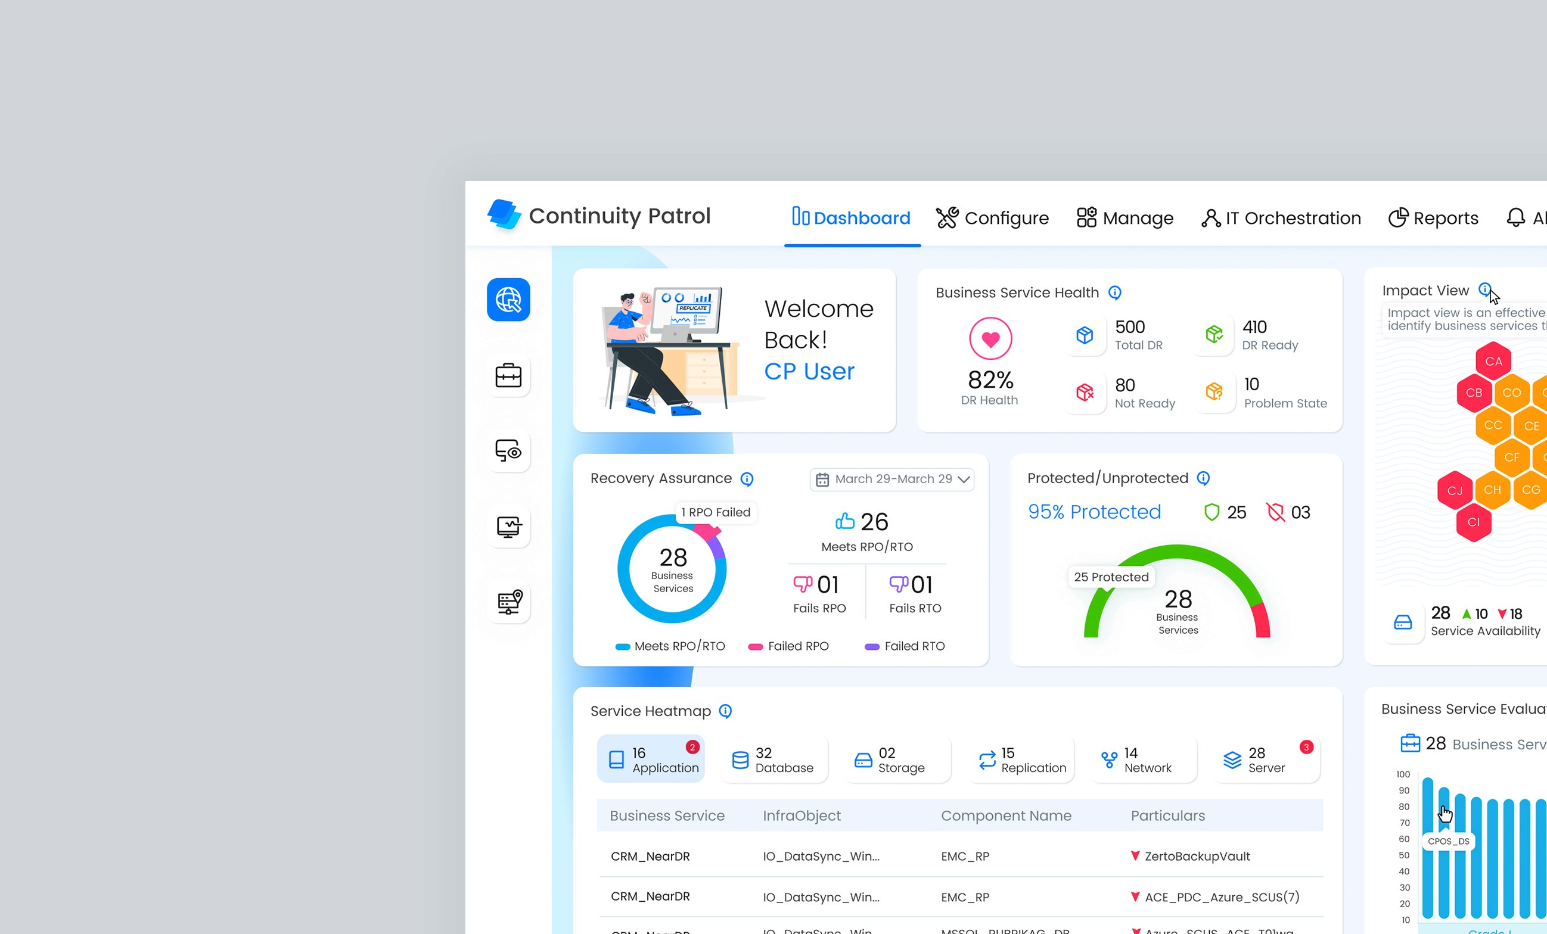Click the 95% Protected text
Image resolution: width=1547 pixels, height=934 pixels.
tap(1094, 512)
